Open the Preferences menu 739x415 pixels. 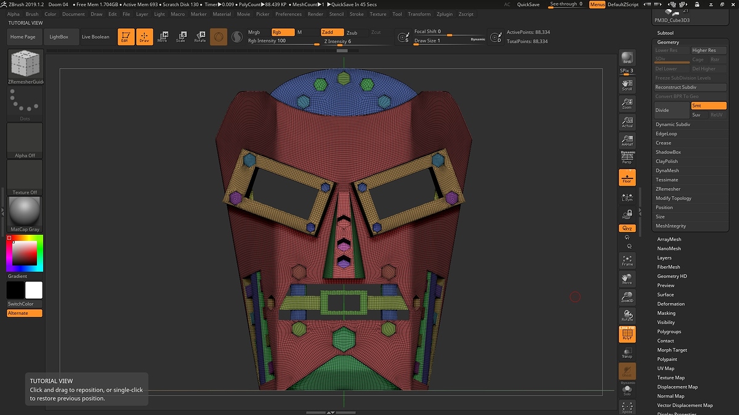288,14
